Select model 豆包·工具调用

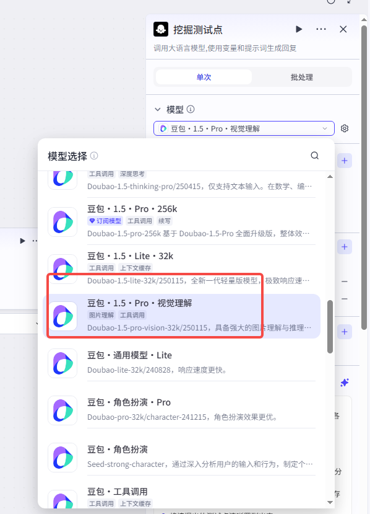[x=181, y=497]
